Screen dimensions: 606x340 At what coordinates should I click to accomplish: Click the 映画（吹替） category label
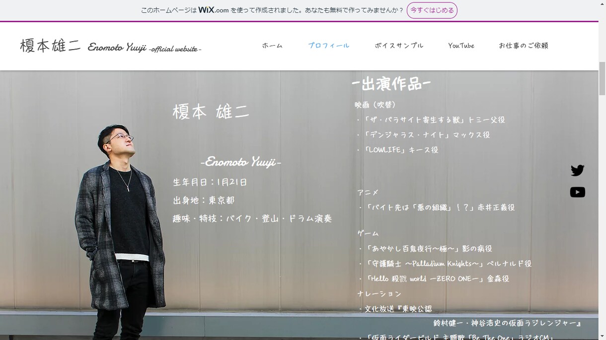tap(376, 105)
